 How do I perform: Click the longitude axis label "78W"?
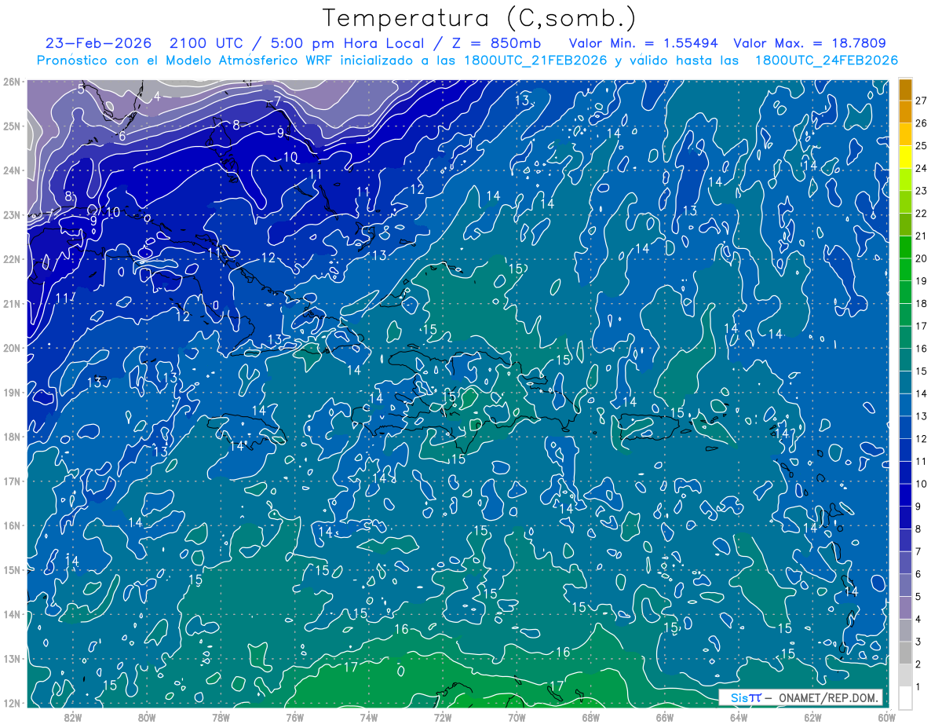click(221, 717)
